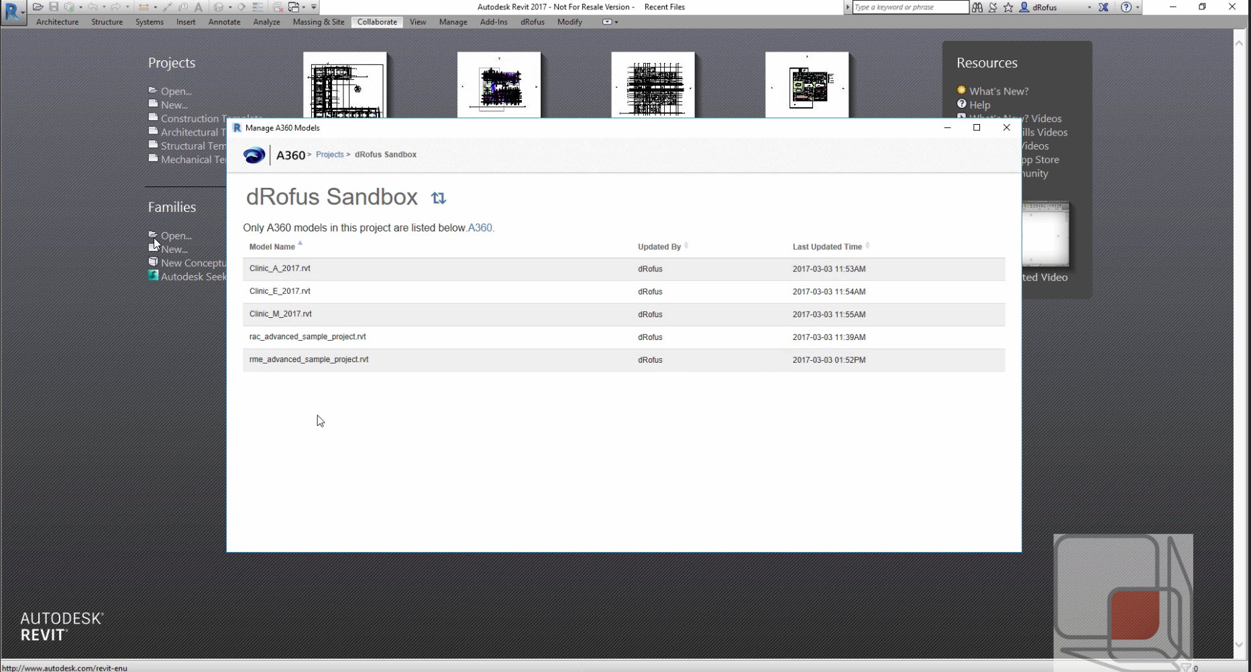
Task: Click the Communication Center satellite icon
Action: click(x=993, y=7)
